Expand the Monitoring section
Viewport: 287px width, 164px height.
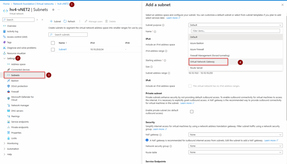tap(4, 144)
